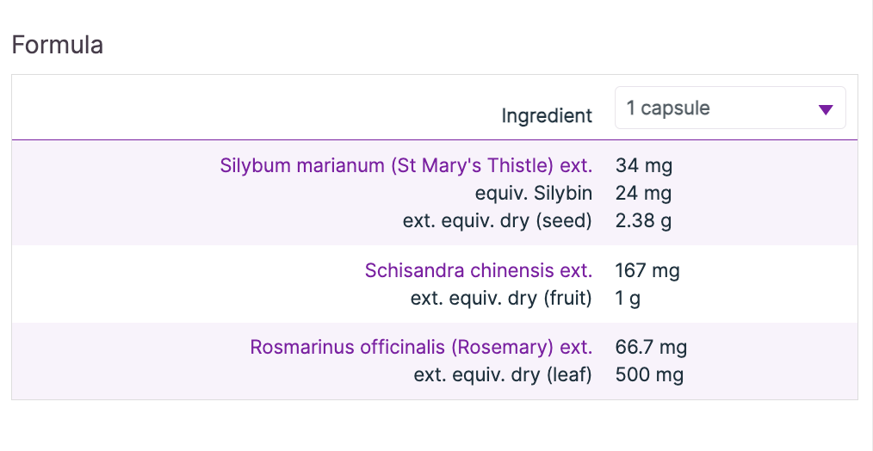Open Silybum marianum (St Mary's Thistle) link
The height and width of the screenshot is (451, 873).
tap(406, 165)
